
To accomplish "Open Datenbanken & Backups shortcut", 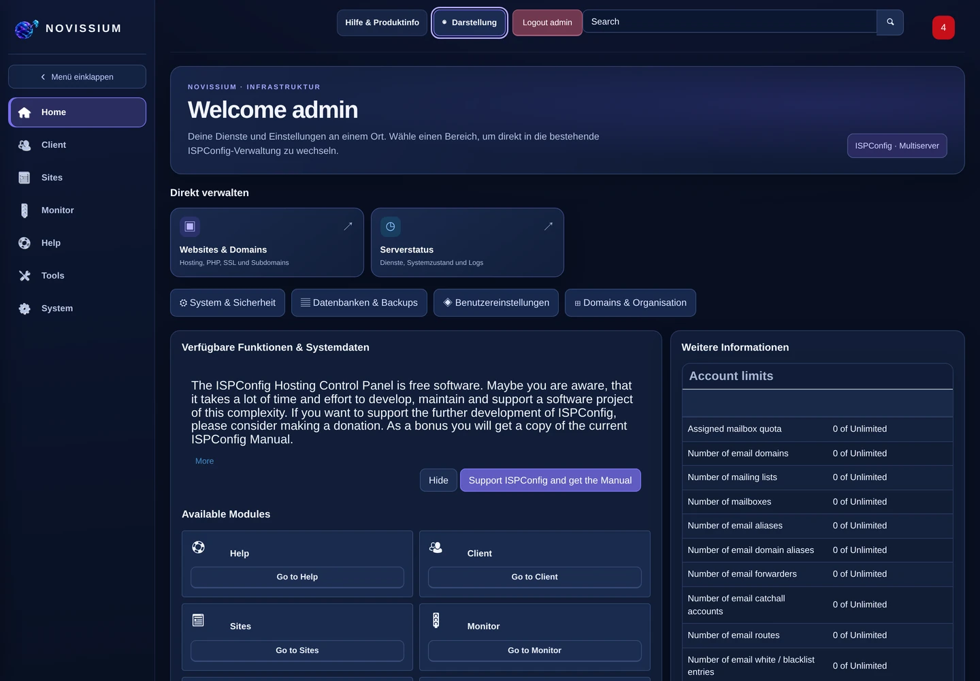I will (x=359, y=303).
